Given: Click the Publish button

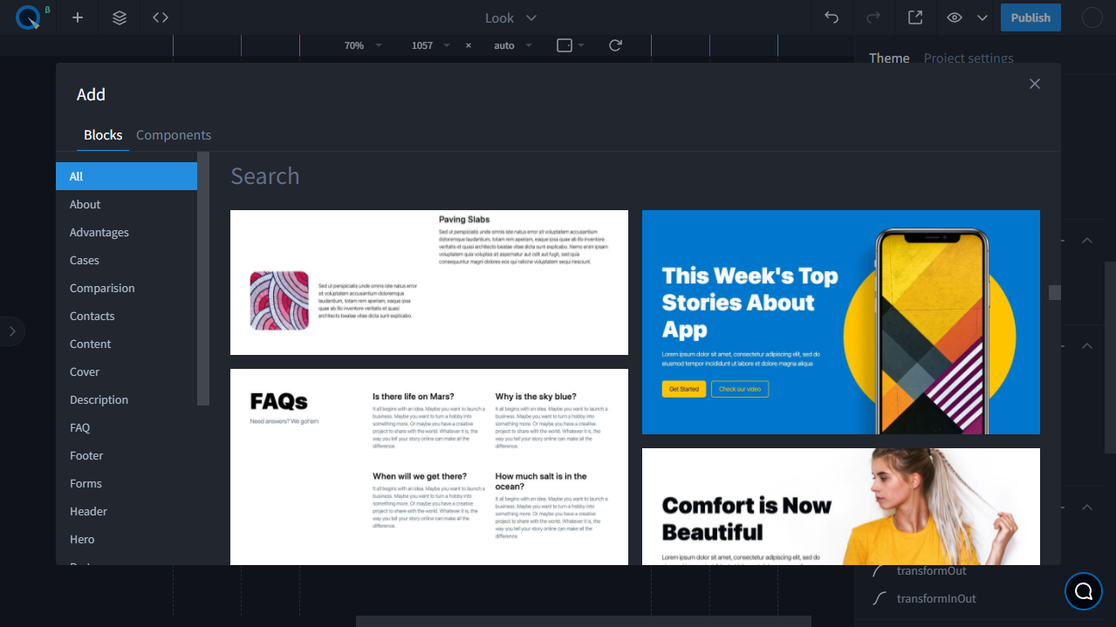Looking at the screenshot, I should click(1030, 17).
